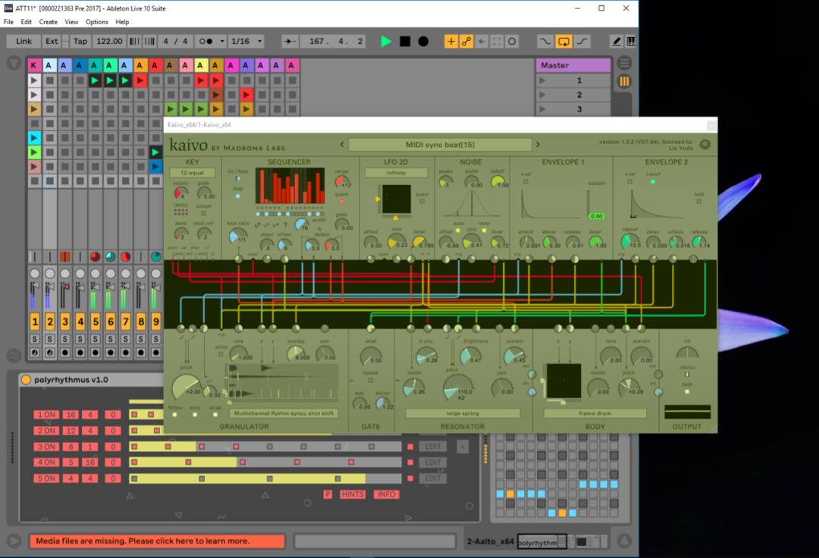Image resolution: width=819 pixels, height=558 pixels.
Task: Toggle computer MIDI keyboard icon
Action: coord(631,41)
